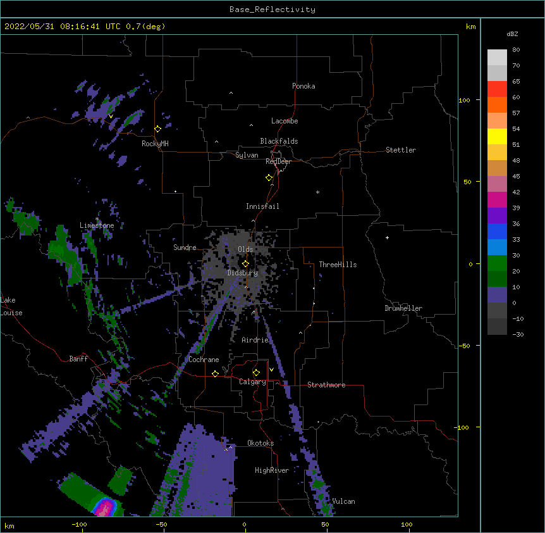Click the ThreeHills town label
545x533 pixels.
(338, 265)
